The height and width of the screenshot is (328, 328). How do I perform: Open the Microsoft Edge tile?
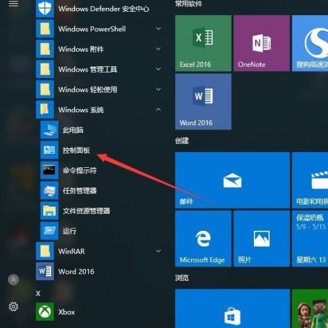(x=203, y=239)
